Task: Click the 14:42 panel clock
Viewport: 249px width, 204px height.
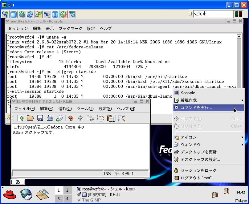Action: [241, 192]
